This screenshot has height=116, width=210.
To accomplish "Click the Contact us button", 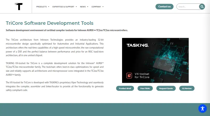I will pos(164,7).
